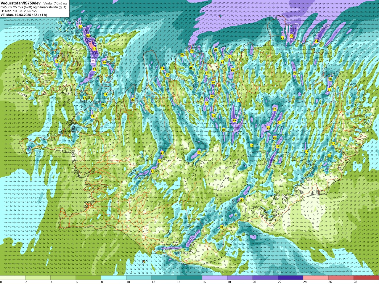Select the light green 2–4 legend swatch
This screenshot has width=379, height=284.
click(x=38, y=278)
